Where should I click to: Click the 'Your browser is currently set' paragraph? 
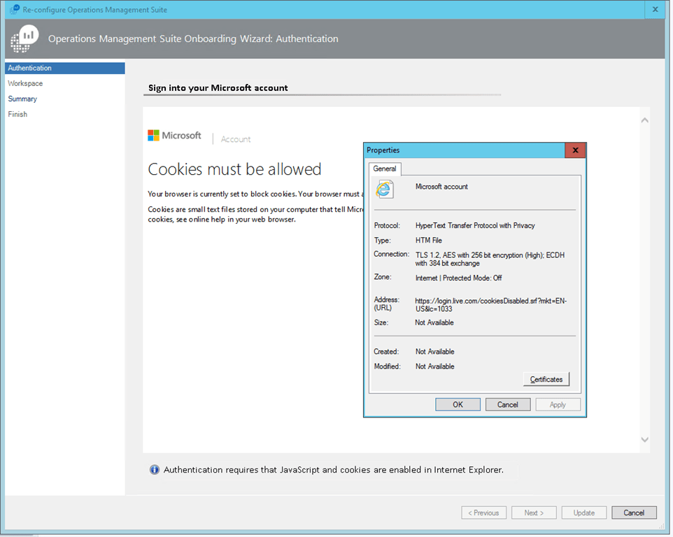pyautogui.click(x=255, y=194)
